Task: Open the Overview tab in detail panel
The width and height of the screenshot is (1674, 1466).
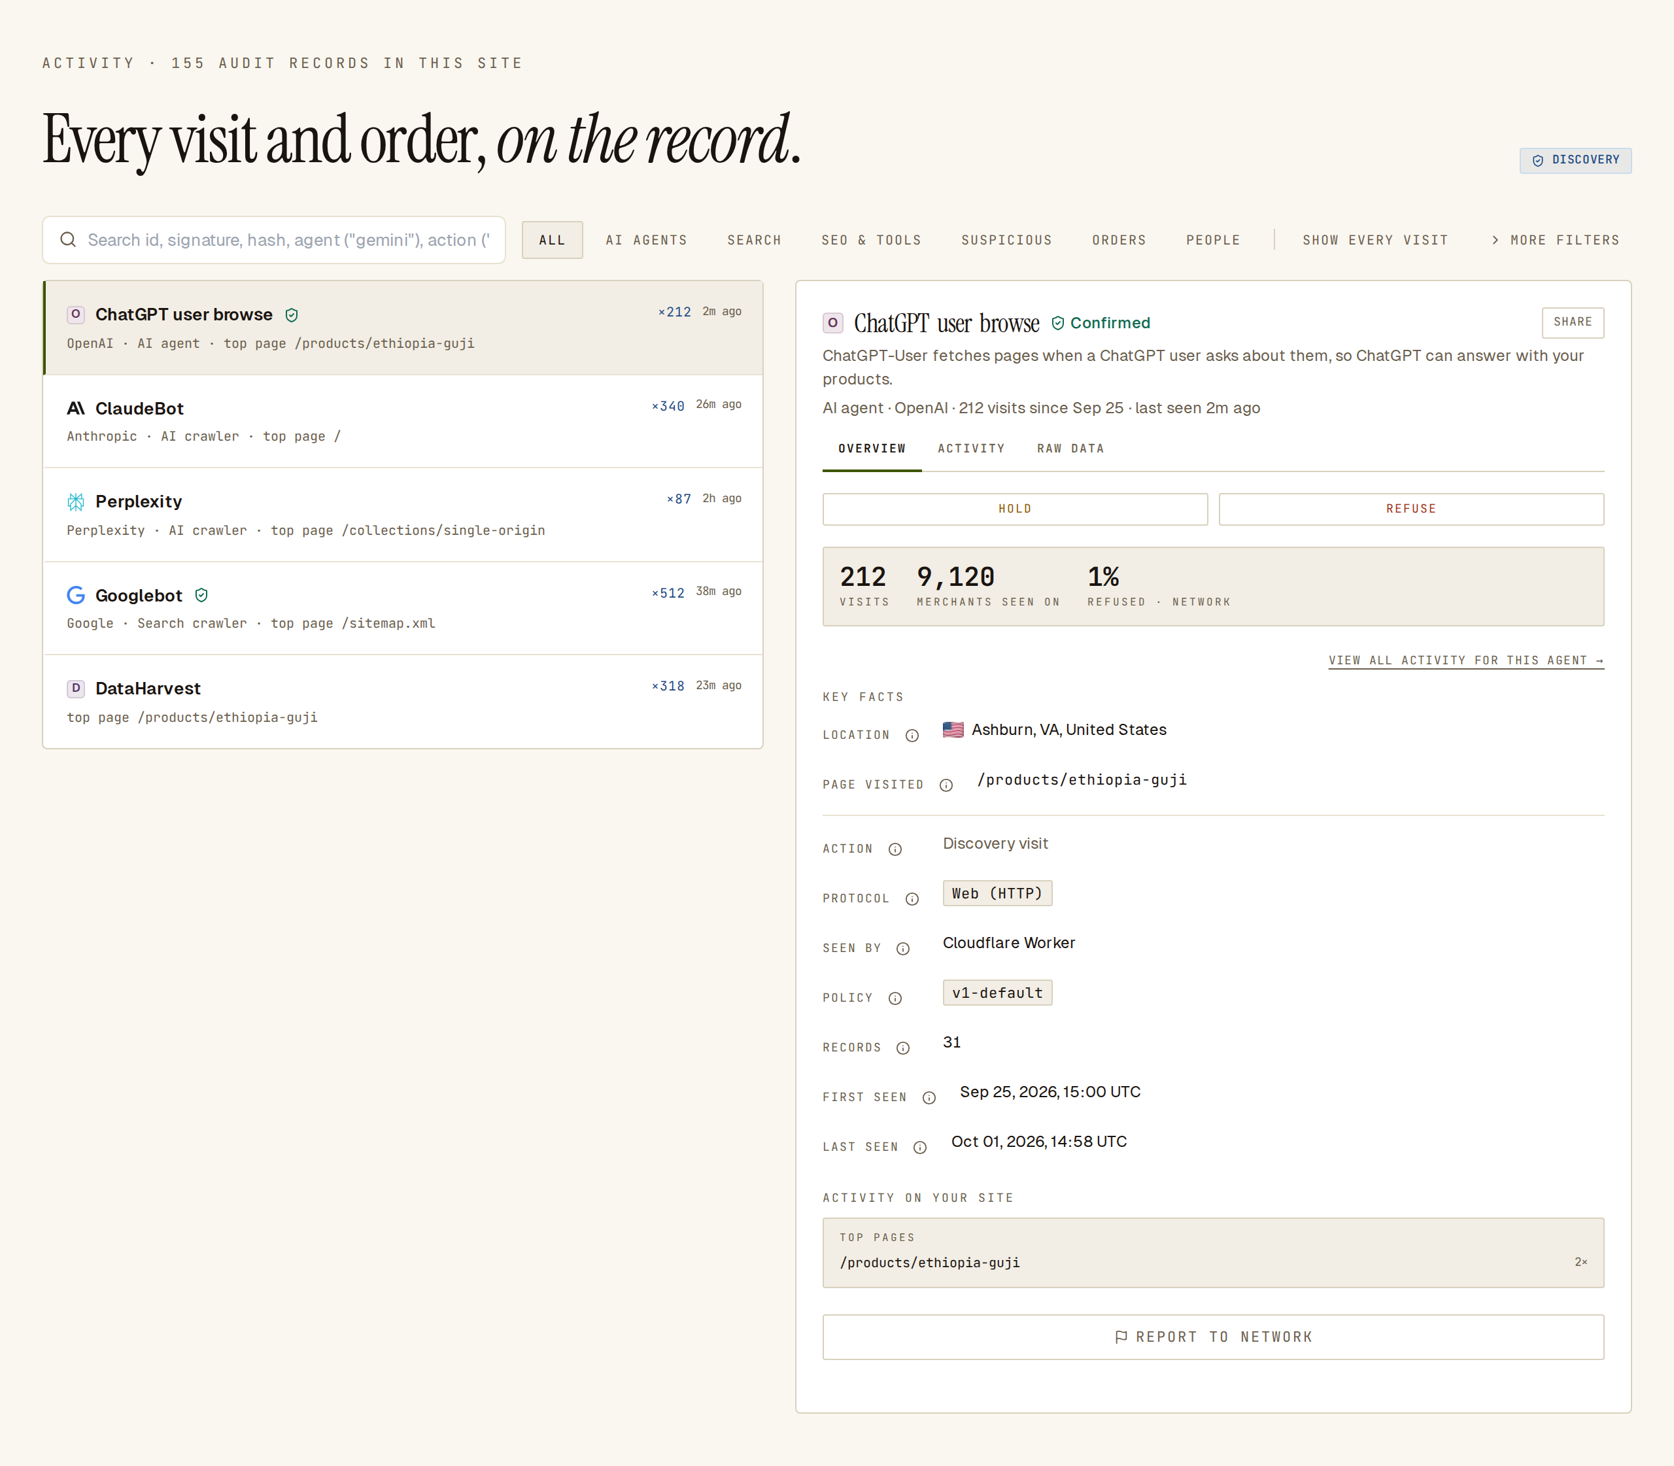Action: 872,449
